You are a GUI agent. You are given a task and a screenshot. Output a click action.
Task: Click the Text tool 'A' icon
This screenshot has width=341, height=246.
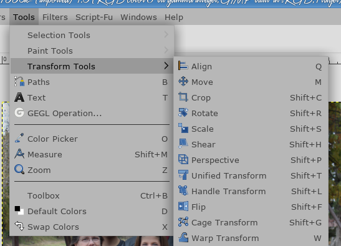(19, 97)
